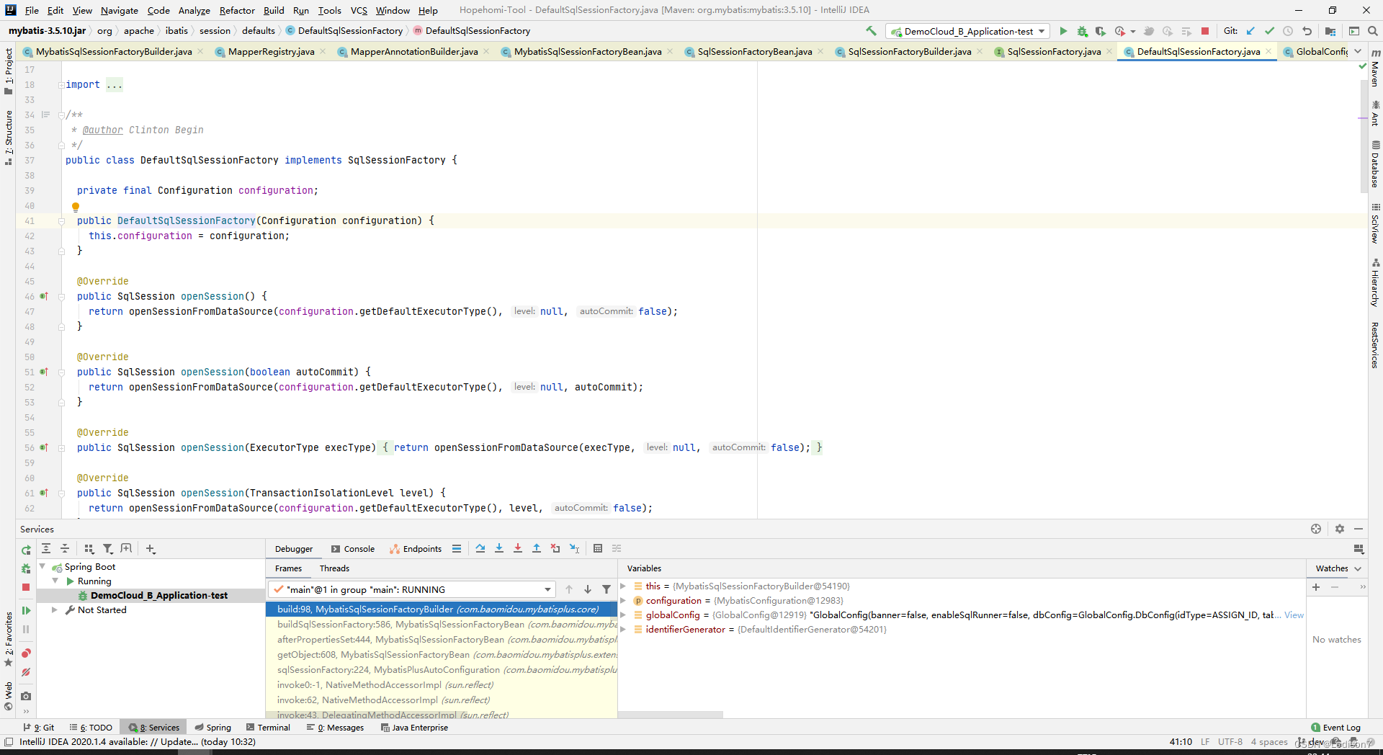Filter frames with funnel toggle
The height and width of the screenshot is (755, 1383).
coord(607,589)
